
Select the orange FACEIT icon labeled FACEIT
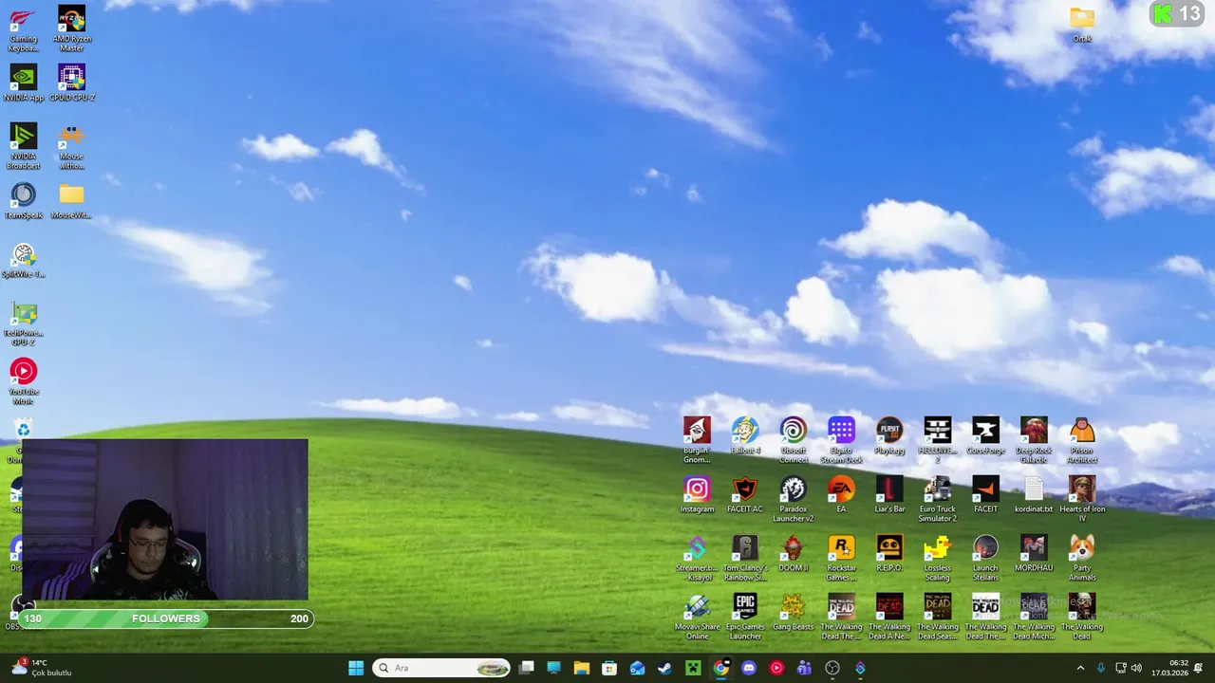(x=985, y=495)
